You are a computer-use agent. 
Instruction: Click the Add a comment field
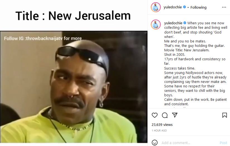189,143
